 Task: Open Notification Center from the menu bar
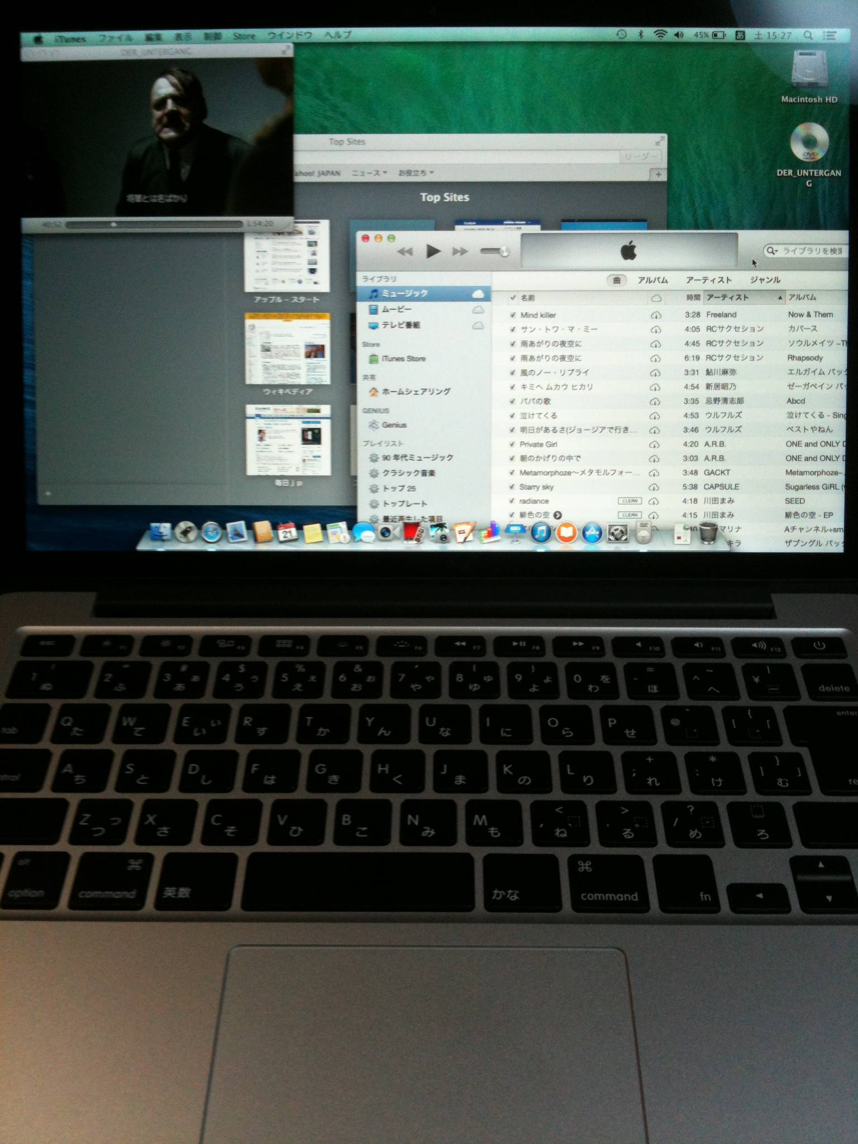pyautogui.click(x=831, y=35)
